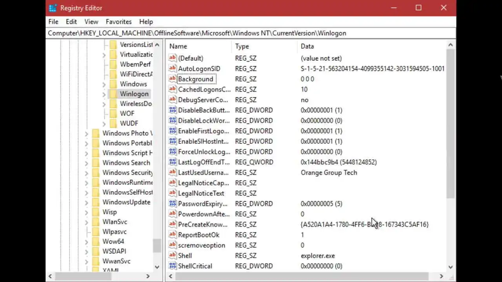Click the 'explorer.exe' data cell
Screen dimensions: 502x282
tap(318, 255)
